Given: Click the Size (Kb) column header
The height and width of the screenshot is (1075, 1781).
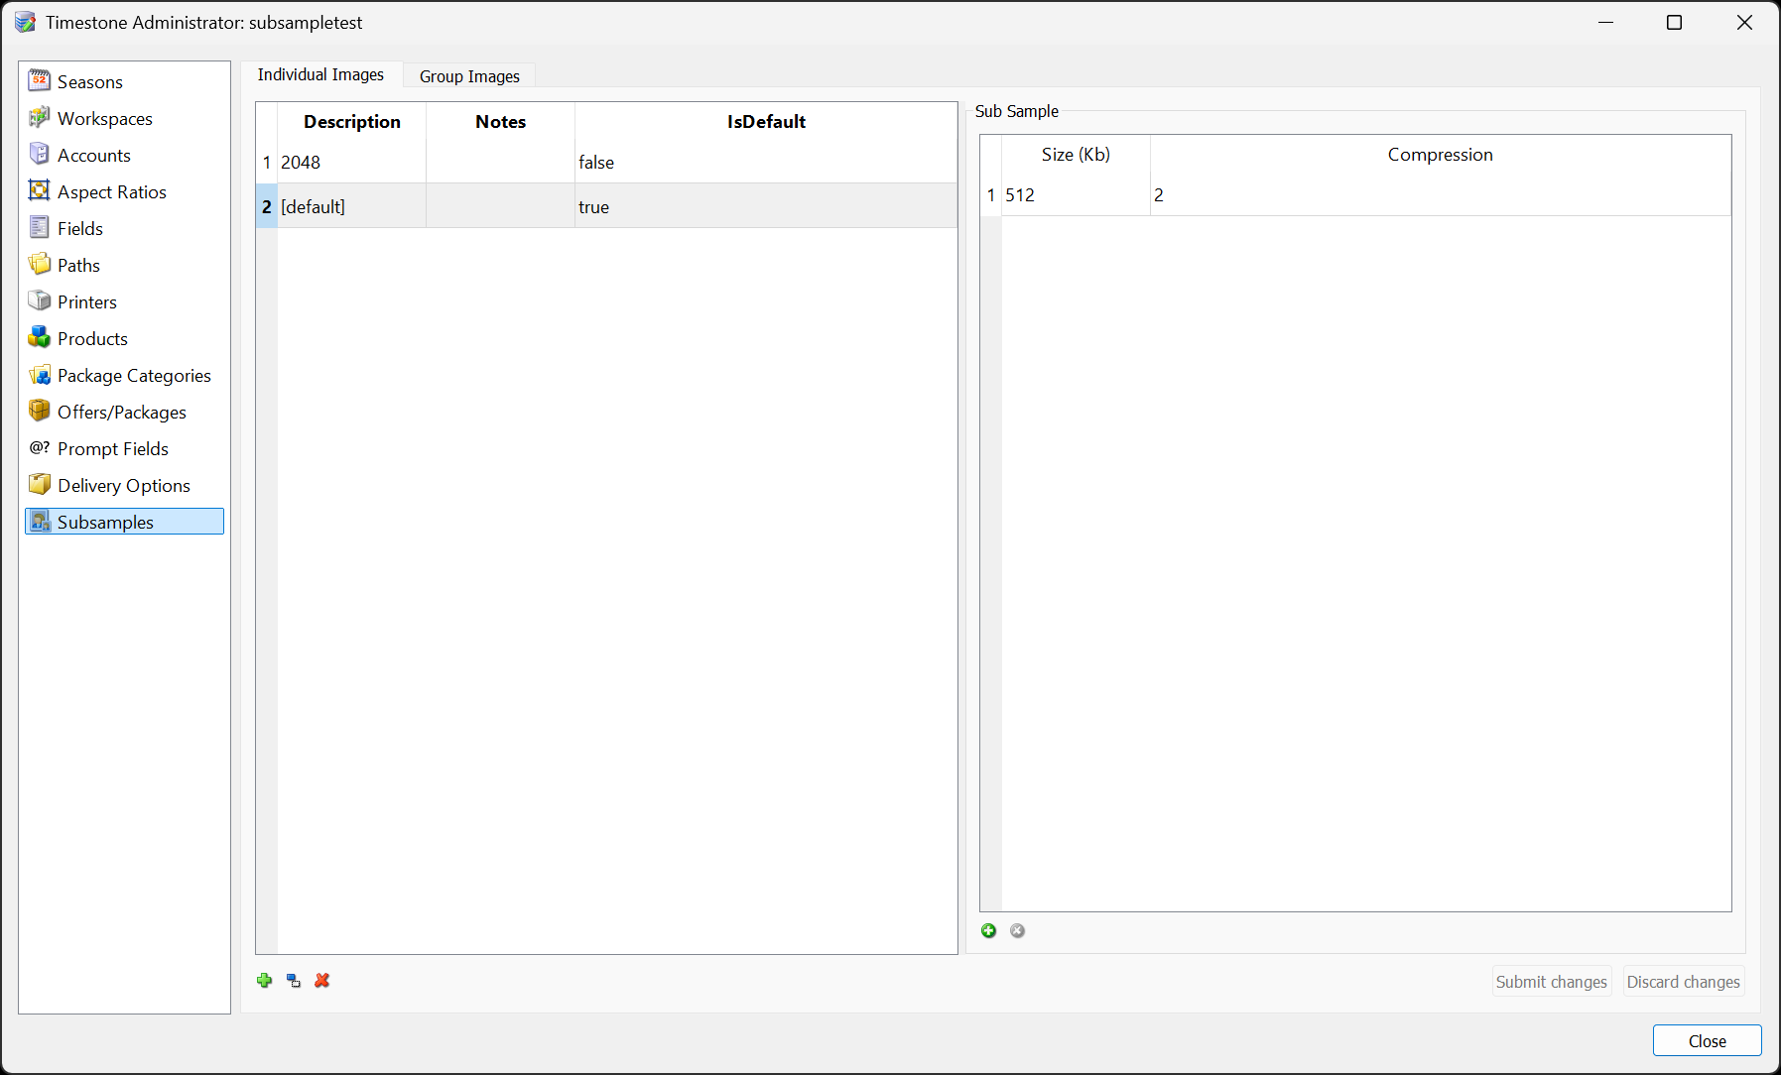Looking at the screenshot, I should point(1076,155).
